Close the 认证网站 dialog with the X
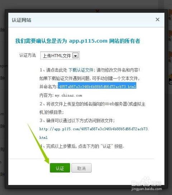 157,19
